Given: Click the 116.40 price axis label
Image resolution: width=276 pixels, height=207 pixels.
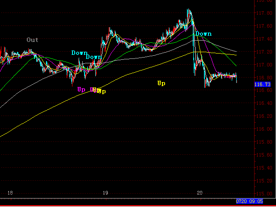Looking at the screenshot, I should (x=264, y=103).
